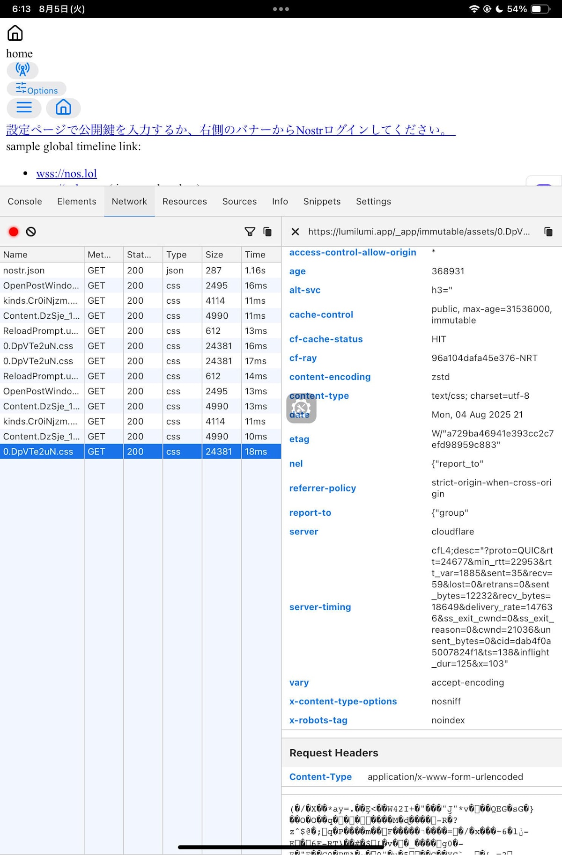Click the server value cloudflare

click(453, 532)
